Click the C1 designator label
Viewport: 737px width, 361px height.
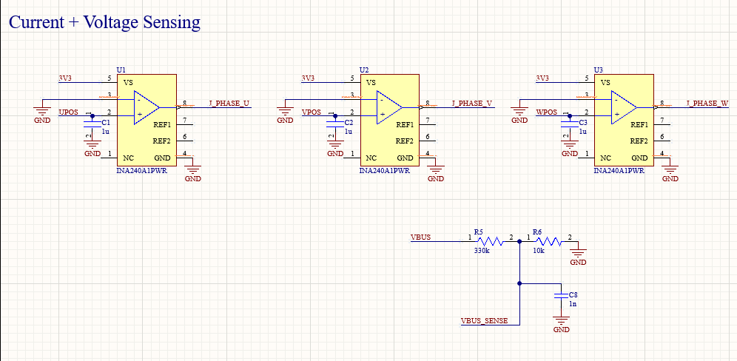[x=105, y=123]
